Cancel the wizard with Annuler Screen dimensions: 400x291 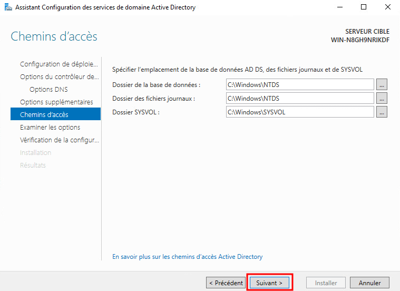[369, 283]
